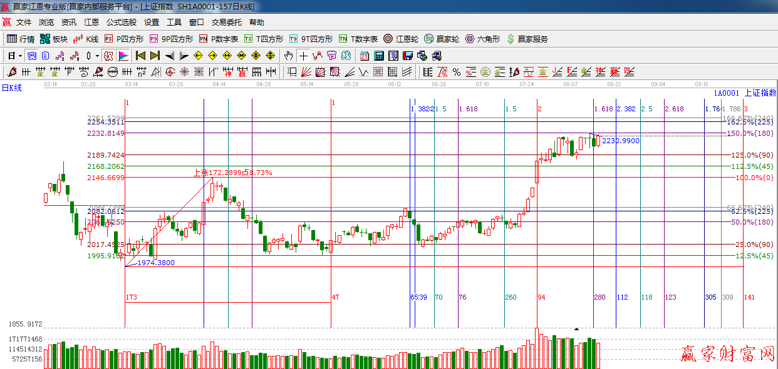
Task: Click the floppy disk save icon
Action: click(407, 56)
